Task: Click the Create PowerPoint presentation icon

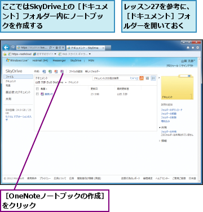Action: point(56,72)
